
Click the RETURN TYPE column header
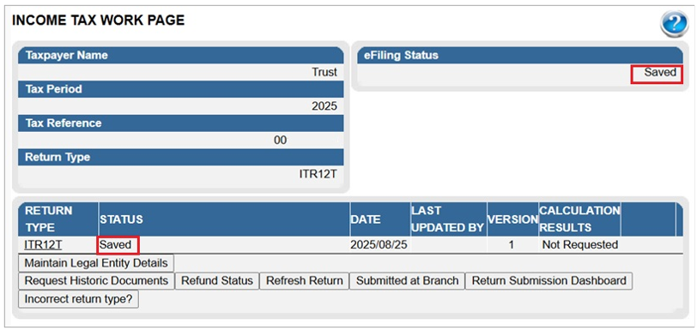click(x=48, y=219)
